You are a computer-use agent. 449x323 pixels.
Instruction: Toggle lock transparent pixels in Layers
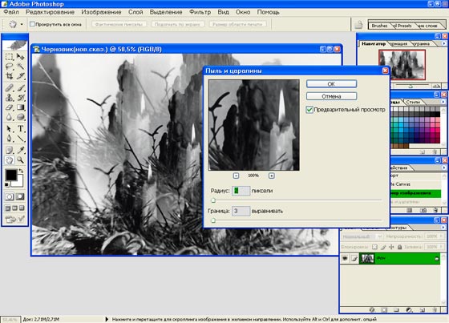pos(374,247)
